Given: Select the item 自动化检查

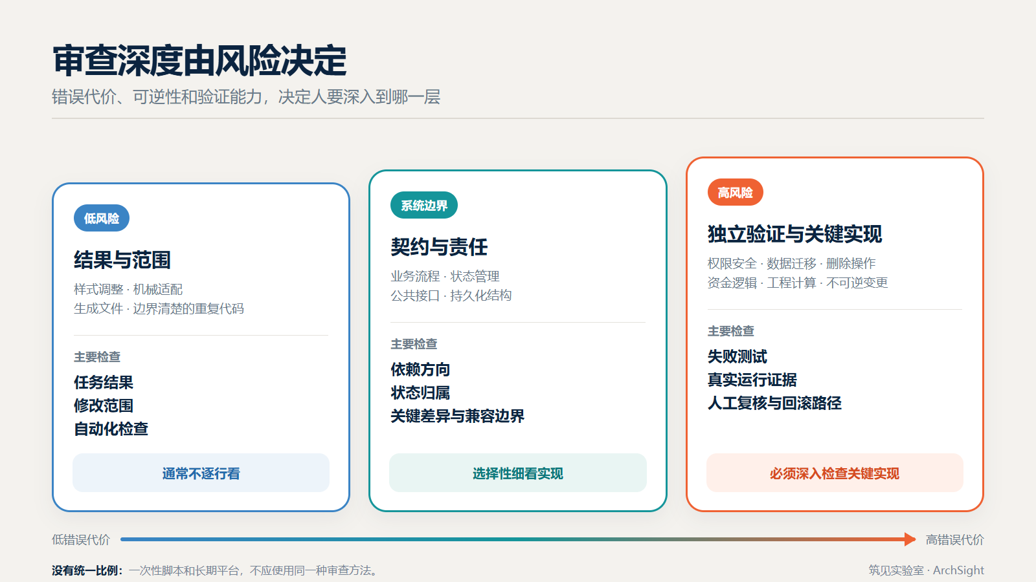Looking at the screenshot, I should click(111, 429).
